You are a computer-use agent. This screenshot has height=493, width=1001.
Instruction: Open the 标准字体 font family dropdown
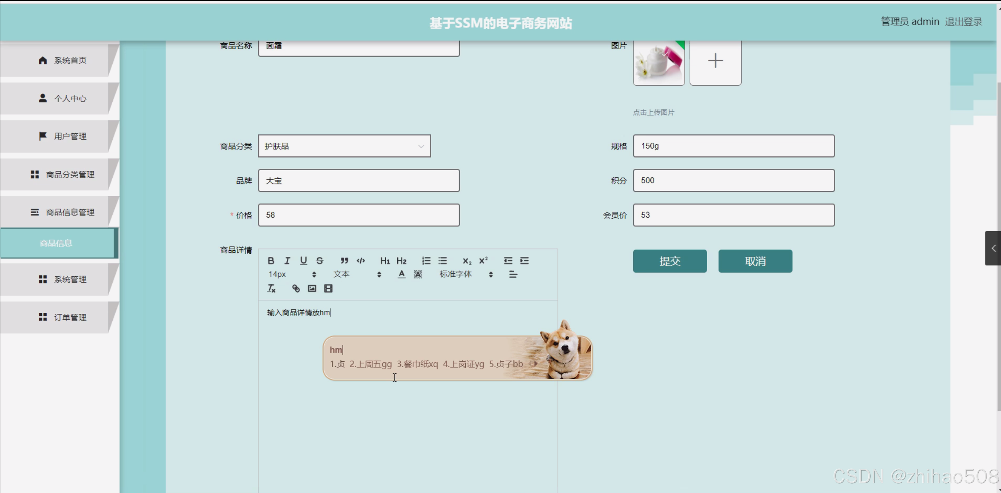pyautogui.click(x=465, y=274)
